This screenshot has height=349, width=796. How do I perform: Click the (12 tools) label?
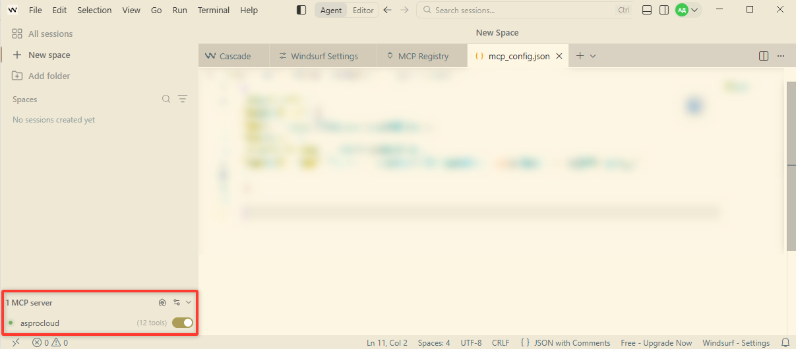[152, 323]
